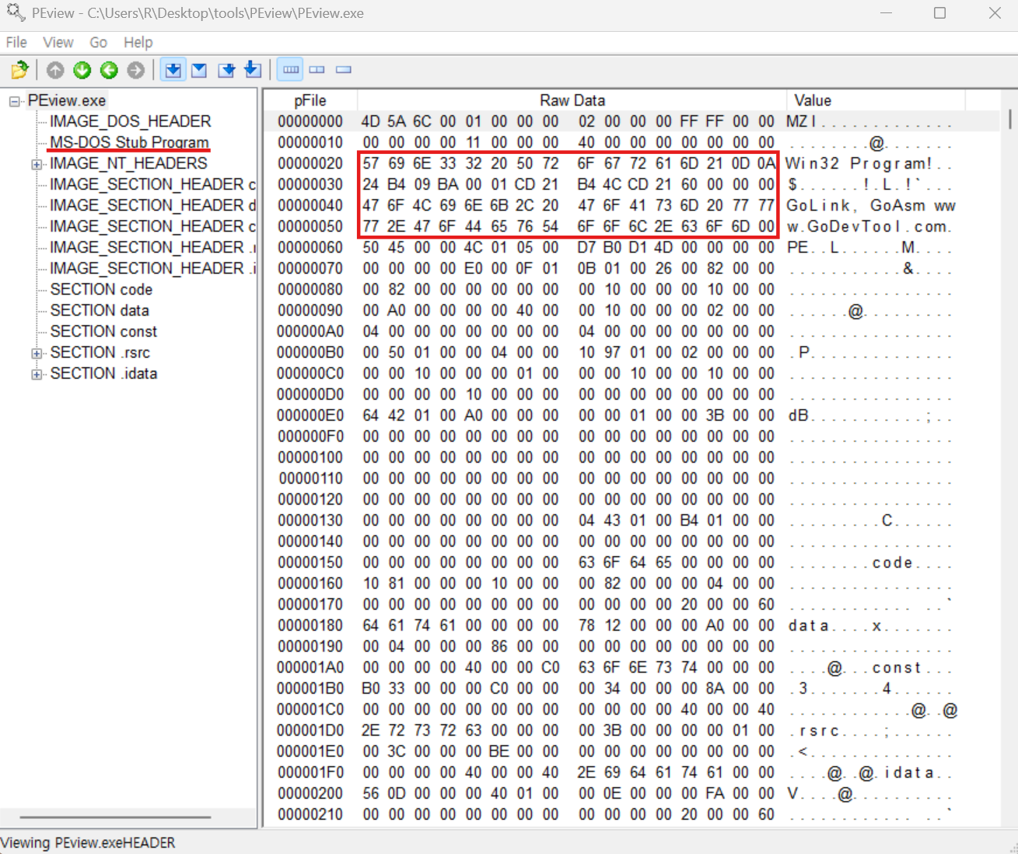Select the IMAGE_SECTION_HEADER row directly above SECTION code
This screenshot has width=1018, height=854.
[152, 268]
